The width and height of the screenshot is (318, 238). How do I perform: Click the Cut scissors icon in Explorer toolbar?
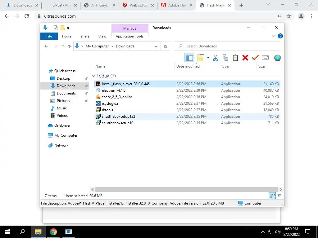[x=215, y=58]
